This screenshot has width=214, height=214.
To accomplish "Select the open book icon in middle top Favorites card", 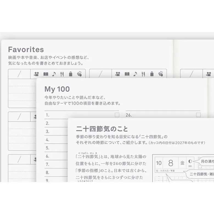I will [x=127, y=74].
